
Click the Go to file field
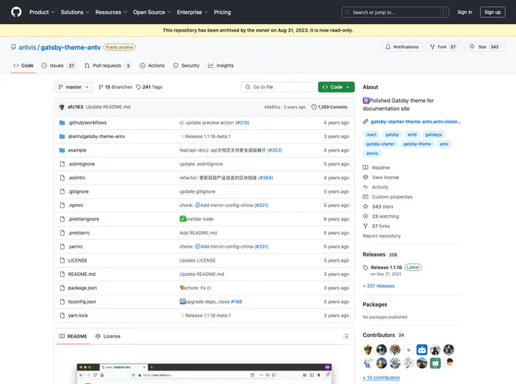276,87
